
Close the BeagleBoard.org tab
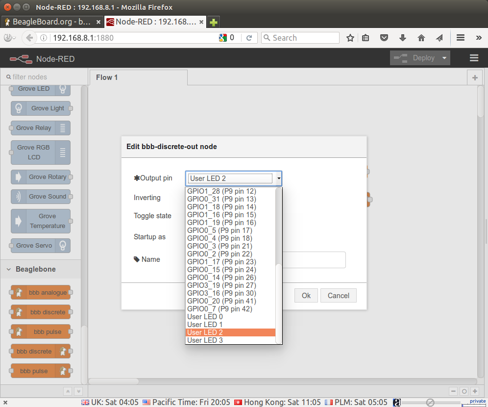(98, 22)
